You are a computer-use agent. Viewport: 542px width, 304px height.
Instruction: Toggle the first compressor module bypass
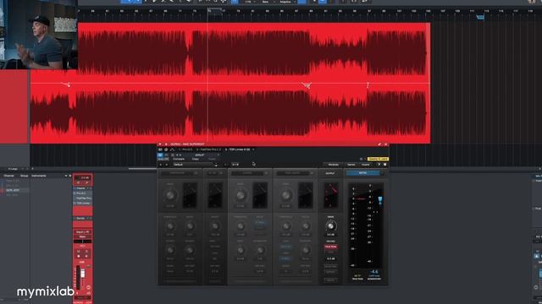(196, 173)
